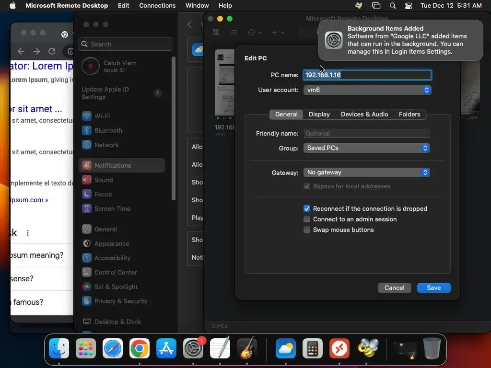Open the ipsum.com link in Chrome
This screenshot has width=491, height=368.
[29, 200]
